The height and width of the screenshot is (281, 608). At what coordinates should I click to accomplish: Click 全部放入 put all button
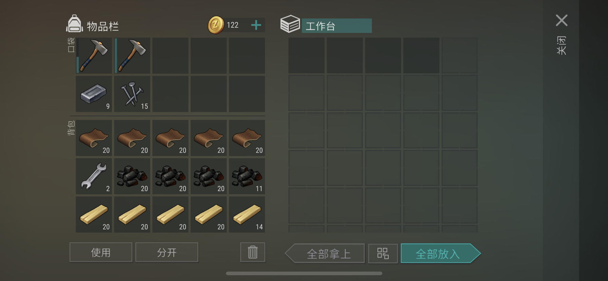tap(440, 253)
